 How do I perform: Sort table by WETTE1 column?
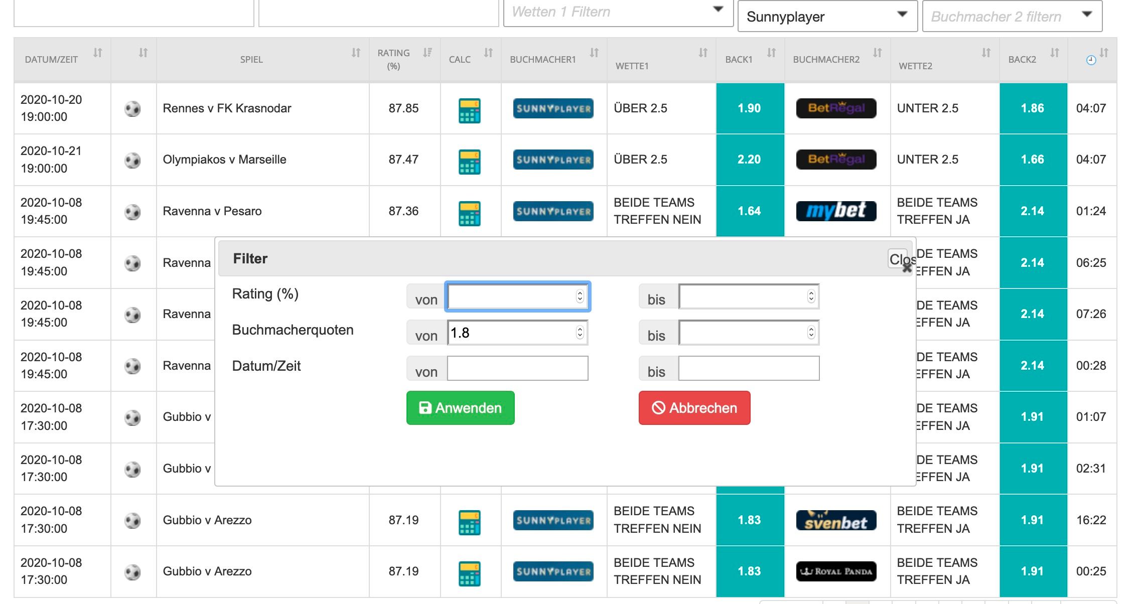coord(703,53)
